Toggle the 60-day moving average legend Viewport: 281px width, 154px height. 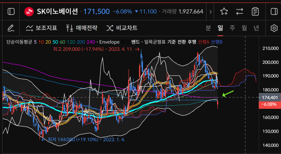[63, 42]
